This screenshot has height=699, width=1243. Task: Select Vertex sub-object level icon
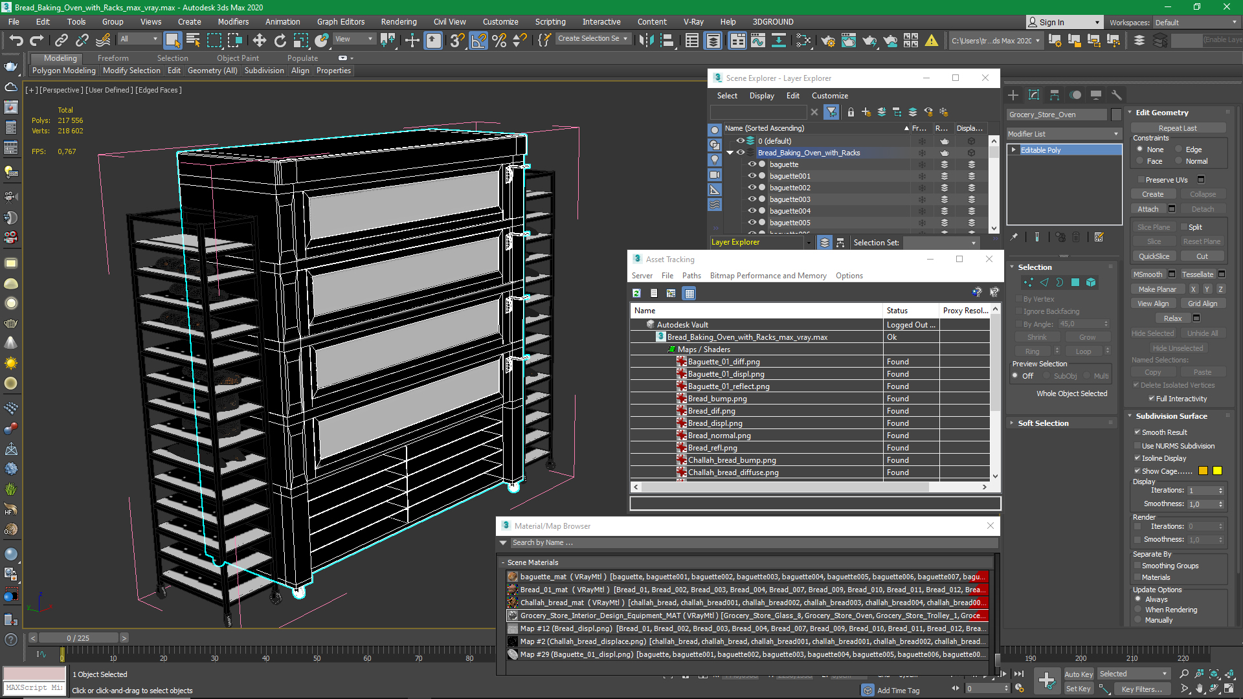1029,282
